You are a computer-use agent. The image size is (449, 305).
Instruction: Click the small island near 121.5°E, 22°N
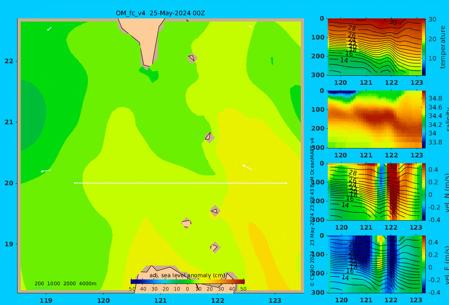coord(192,58)
